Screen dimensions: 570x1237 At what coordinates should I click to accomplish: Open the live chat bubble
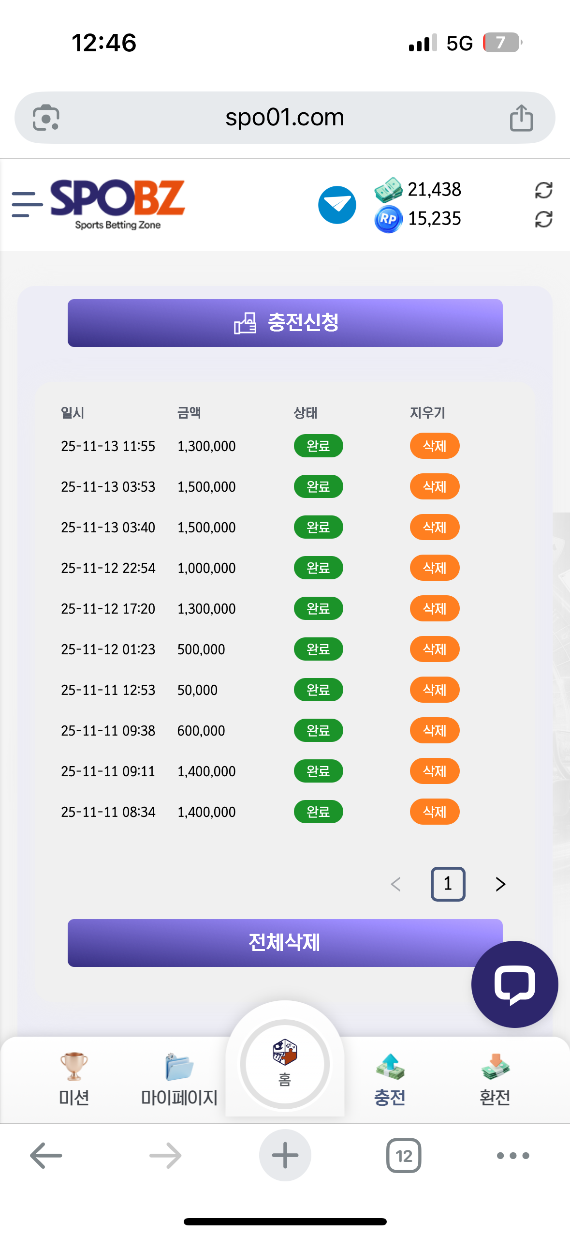coord(514,983)
